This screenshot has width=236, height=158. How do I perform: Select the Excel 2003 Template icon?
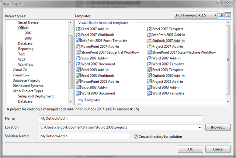(149, 70)
